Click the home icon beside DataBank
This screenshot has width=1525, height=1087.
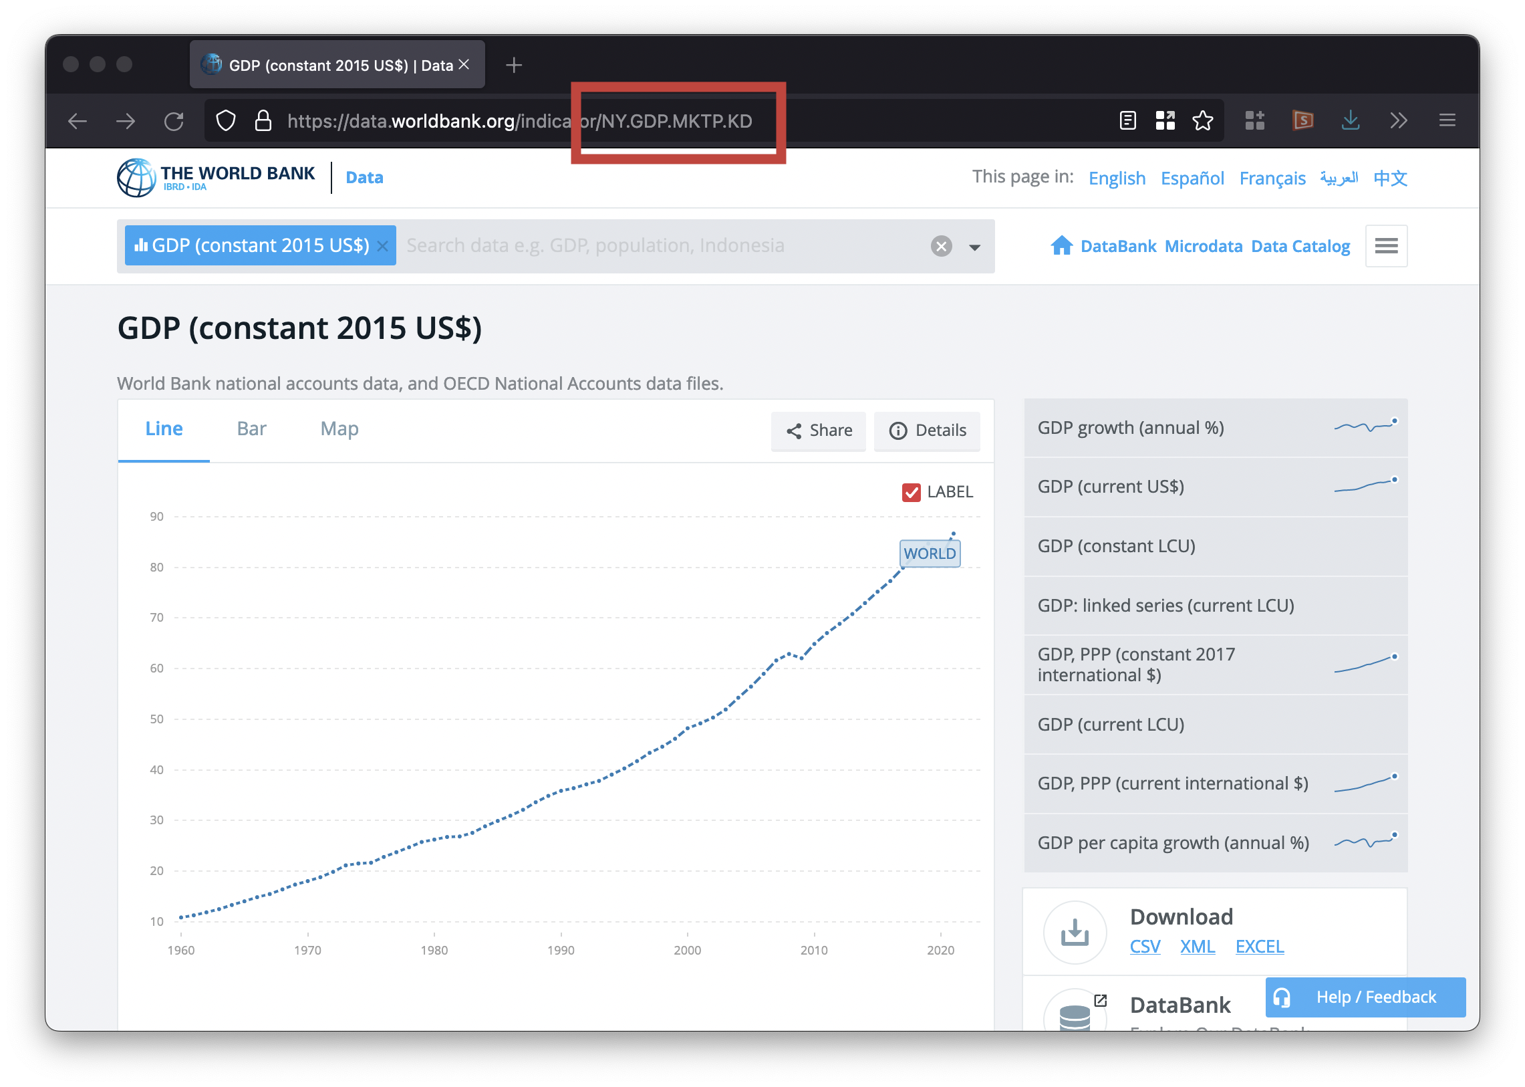[x=1061, y=245]
